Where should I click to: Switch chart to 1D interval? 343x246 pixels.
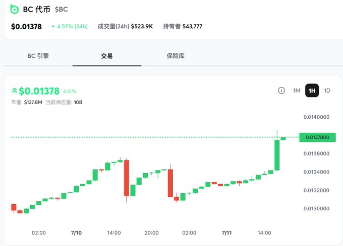pyautogui.click(x=327, y=91)
